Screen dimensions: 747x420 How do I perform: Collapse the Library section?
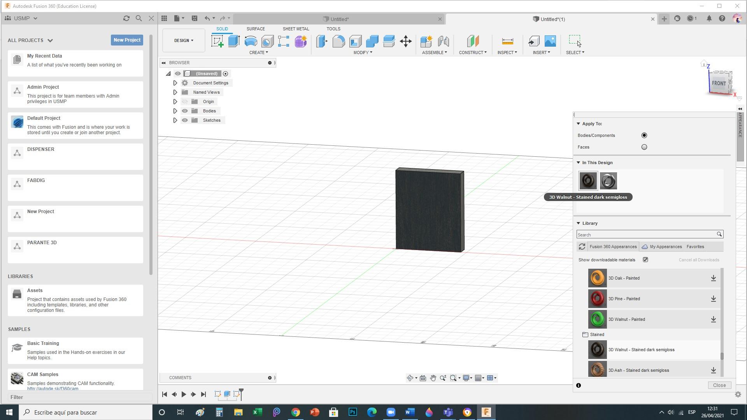tap(579, 223)
